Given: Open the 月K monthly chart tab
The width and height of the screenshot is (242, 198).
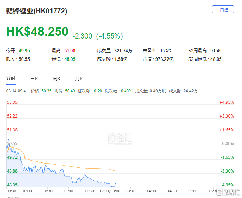Looking at the screenshot, I should (x=79, y=79).
